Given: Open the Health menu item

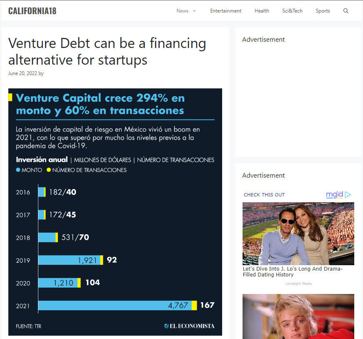Looking at the screenshot, I should click(262, 11).
